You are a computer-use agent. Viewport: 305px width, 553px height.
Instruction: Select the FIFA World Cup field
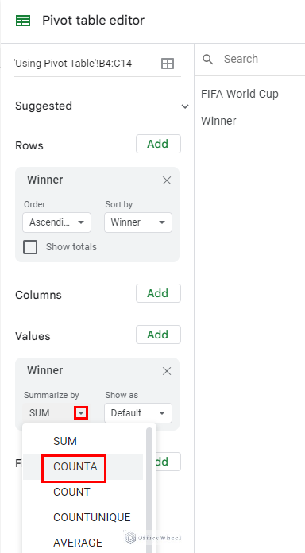pyautogui.click(x=240, y=94)
